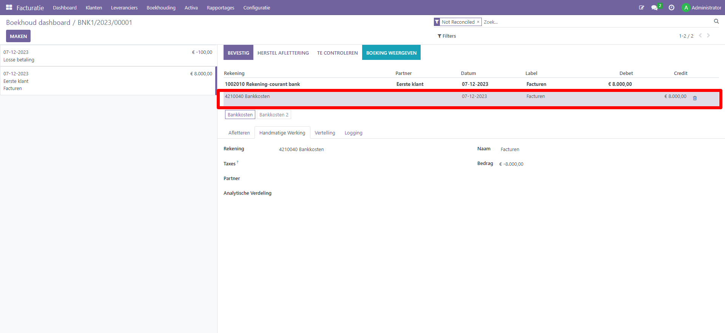
Task: Switch to the Afletteren tab
Action: 239,133
